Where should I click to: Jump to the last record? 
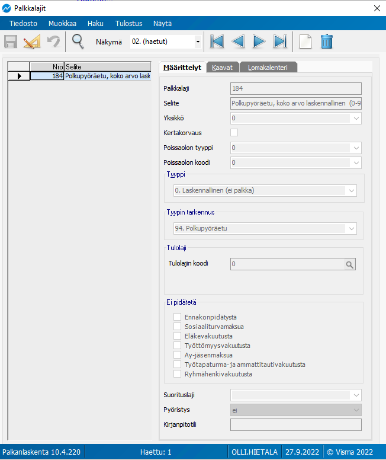point(280,41)
